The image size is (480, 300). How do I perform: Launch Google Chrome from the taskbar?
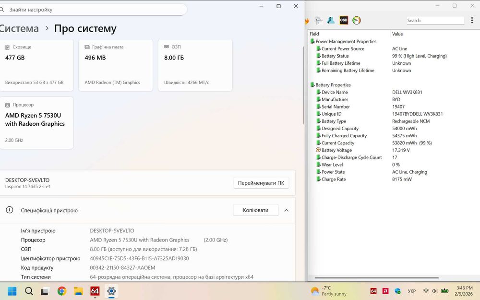tap(62, 291)
